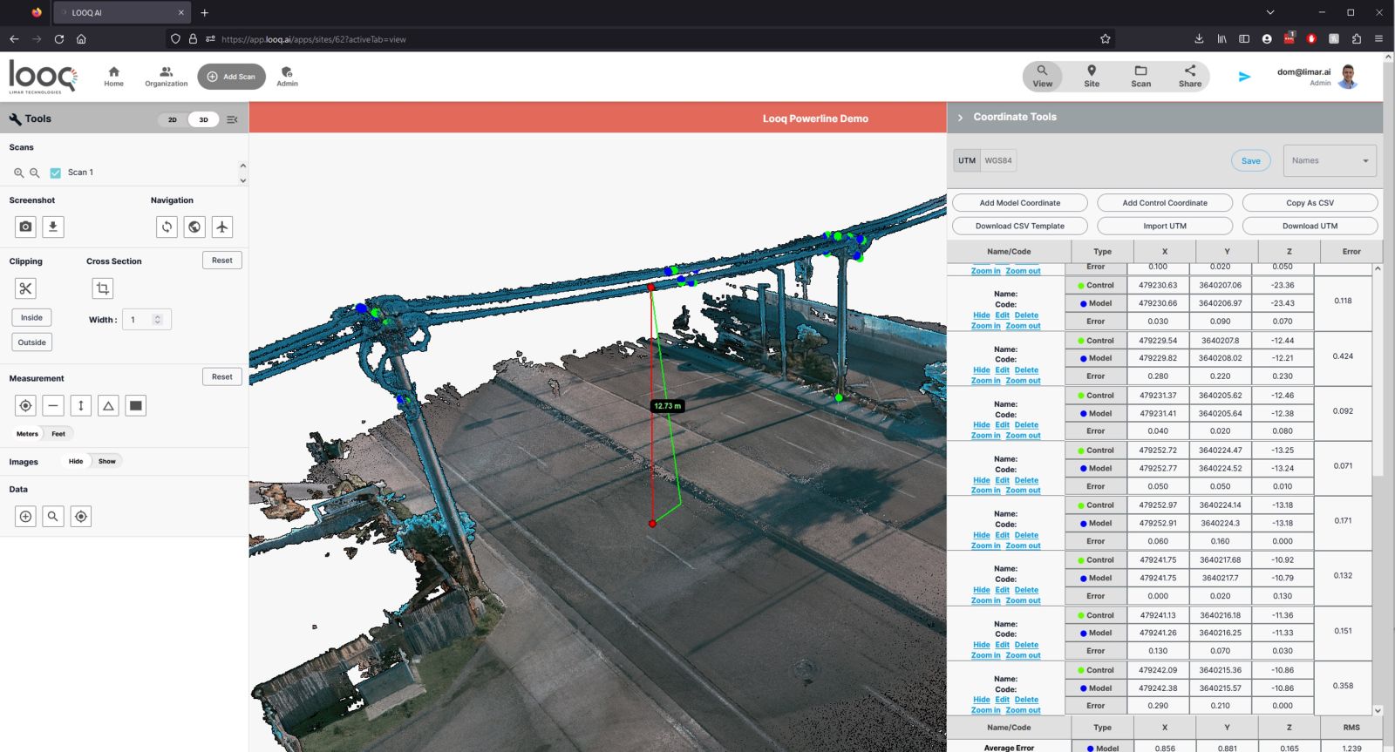The height and width of the screenshot is (752, 1395).
Task: Click the Width value stepper arrows
Action: tap(158, 320)
